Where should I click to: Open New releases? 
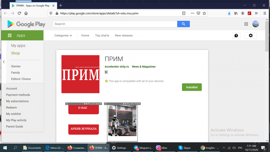pos(124,35)
